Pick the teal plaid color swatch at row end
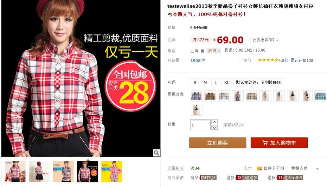This screenshot has width=327, height=187. click(x=320, y=96)
